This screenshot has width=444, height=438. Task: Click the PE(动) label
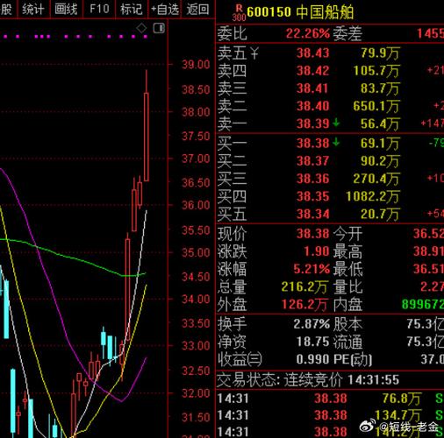[x=353, y=359]
